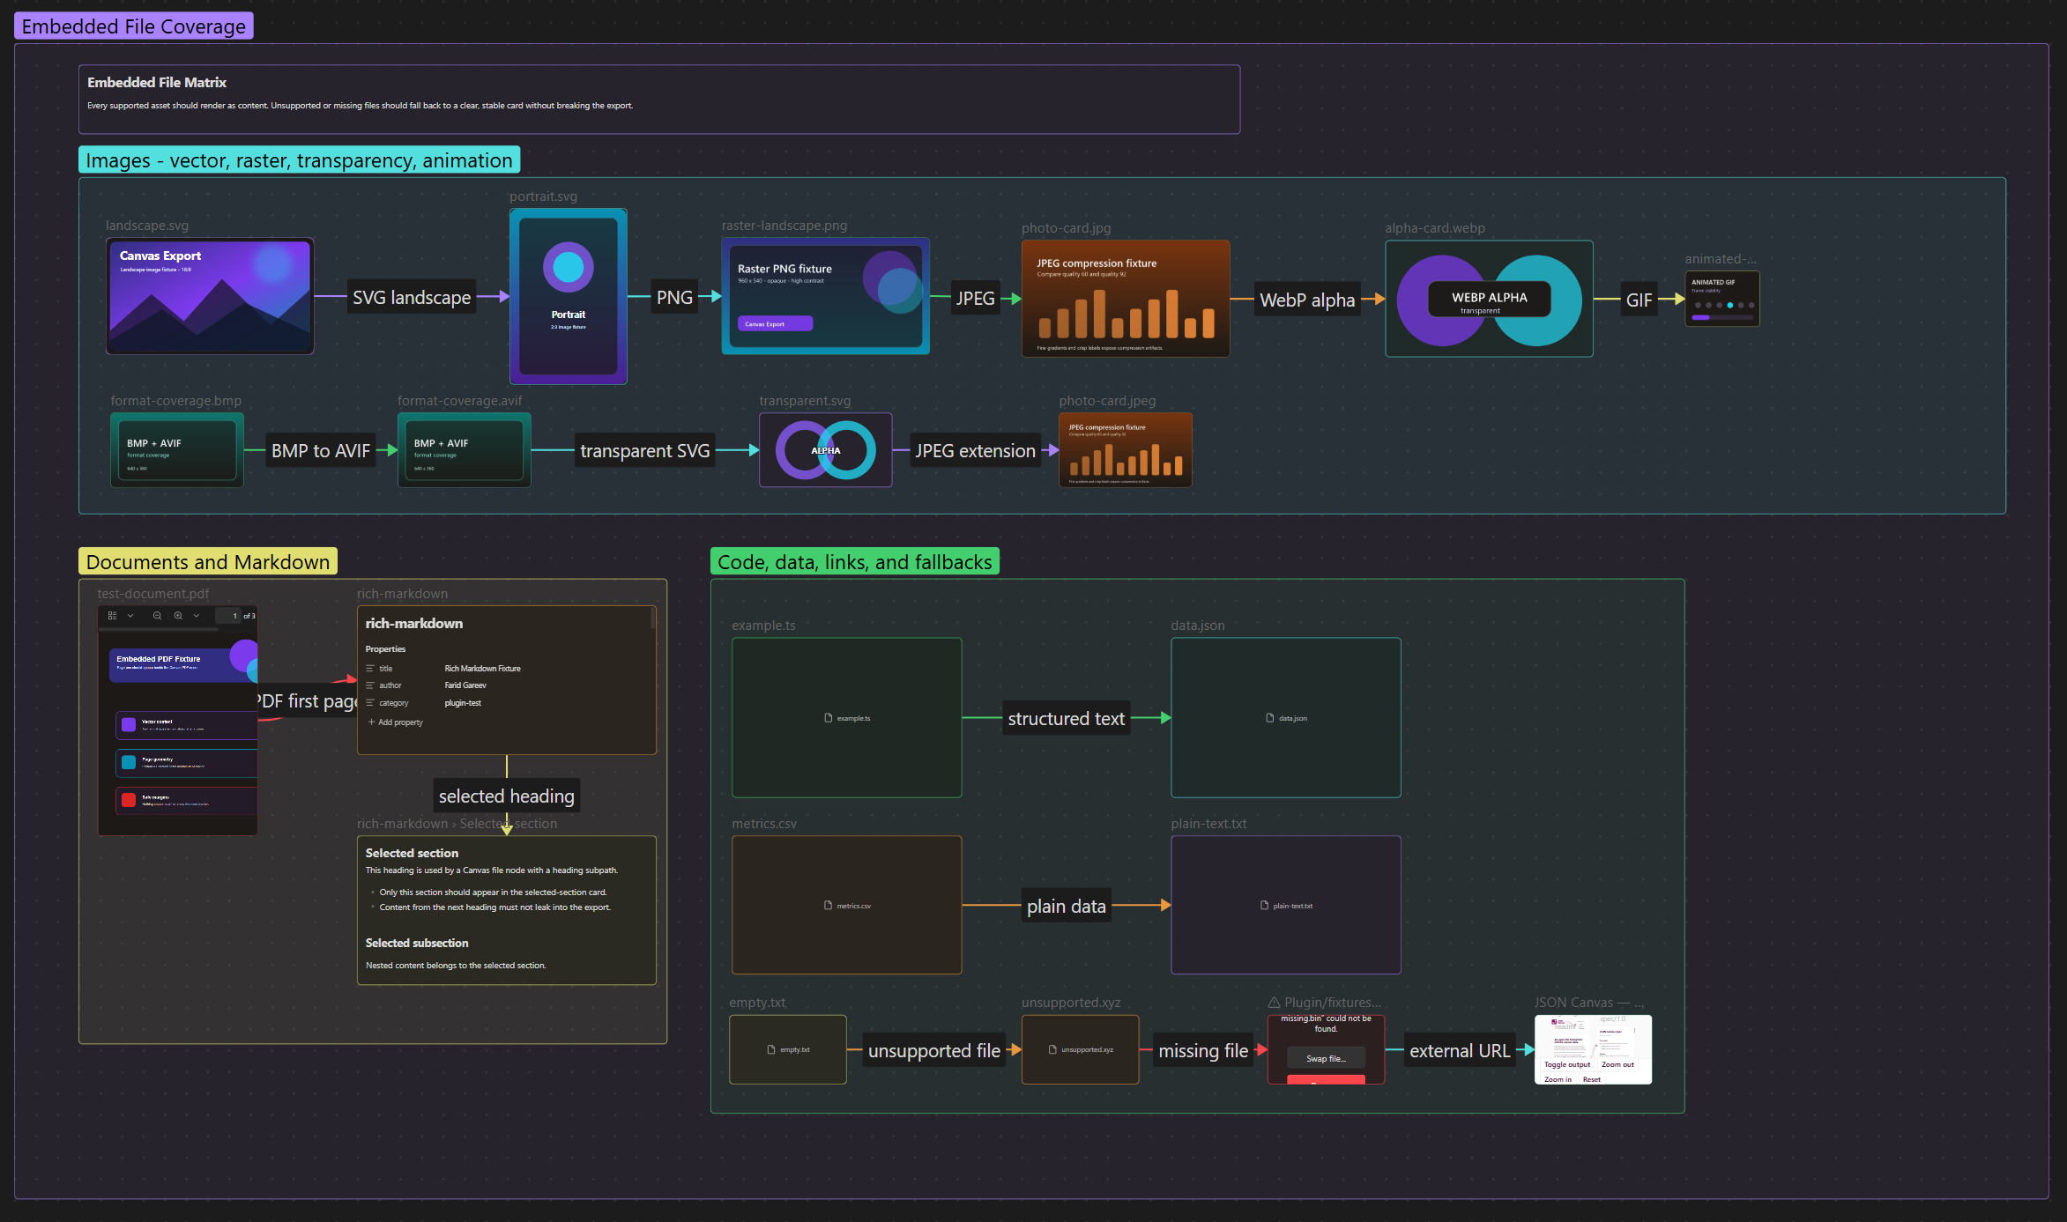Click the JPEG edge label

tap(976, 299)
